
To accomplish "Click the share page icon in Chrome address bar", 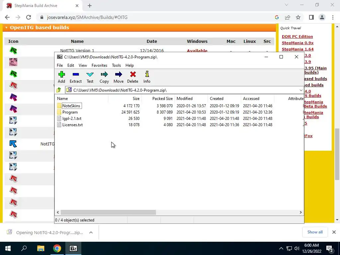I will coord(288,17).
